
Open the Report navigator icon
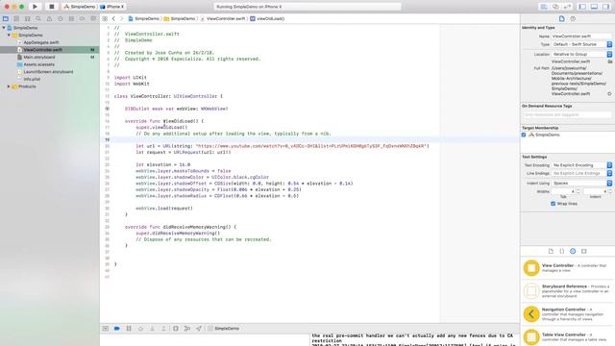click(93, 18)
